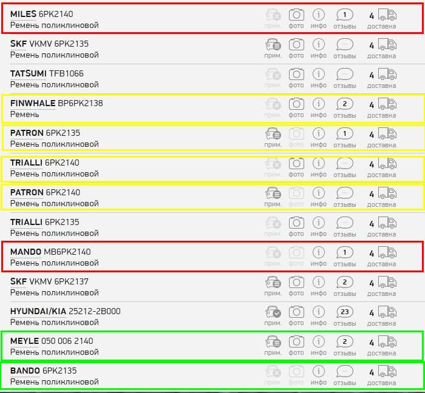Open delivery details for BANDO 6PK2135
425x393 pixels.
tap(382, 374)
